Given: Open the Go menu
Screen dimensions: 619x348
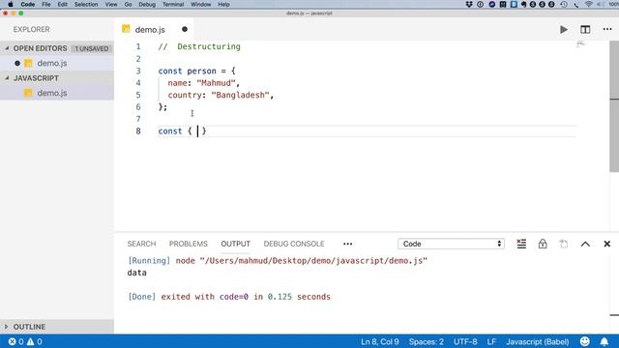Looking at the screenshot, I should [128, 4].
